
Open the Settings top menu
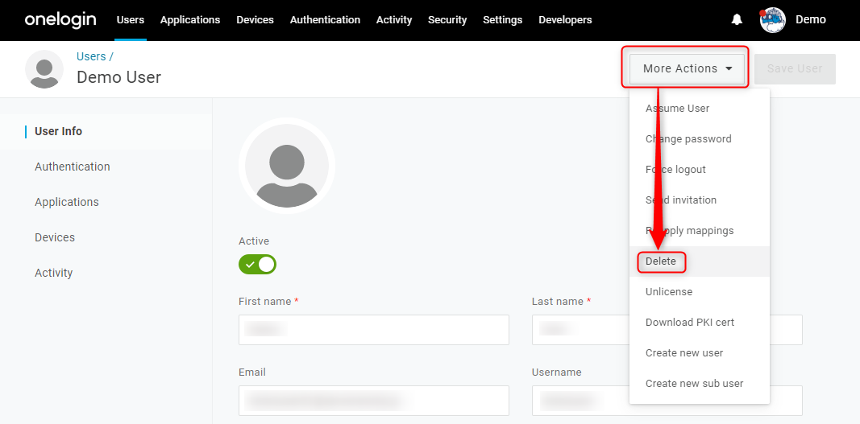click(502, 20)
